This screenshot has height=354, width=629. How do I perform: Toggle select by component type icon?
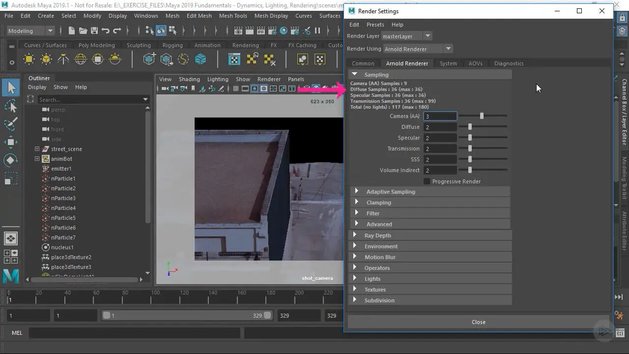[x=172, y=30]
